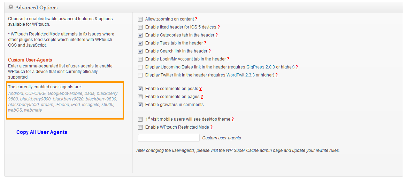407x179 pixels.
Task: Toggle Enable comments on pages checkbox
Action: (x=140, y=97)
